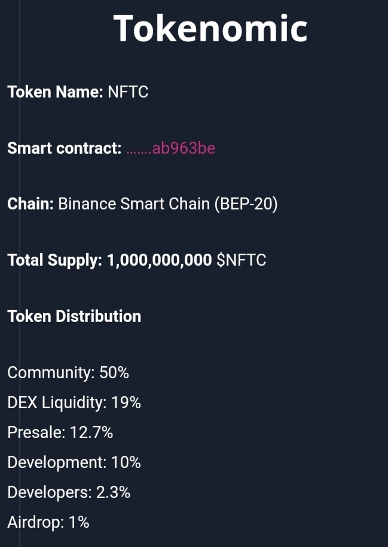Click the NFTC token name value
This screenshot has width=388, height=547.
point(128,92)
